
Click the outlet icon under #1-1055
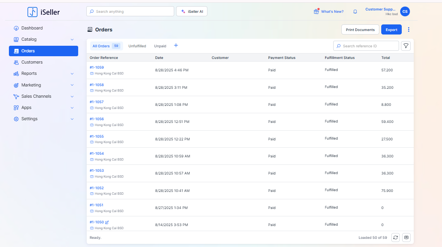(x=92, y=142)
